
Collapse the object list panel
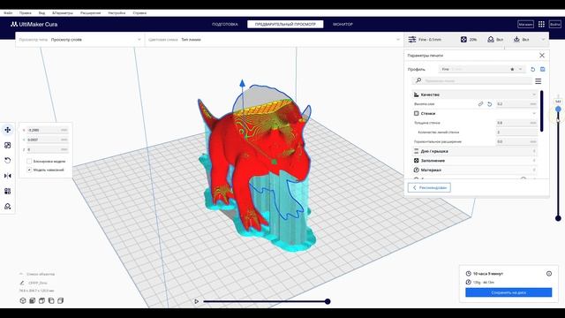21,274
